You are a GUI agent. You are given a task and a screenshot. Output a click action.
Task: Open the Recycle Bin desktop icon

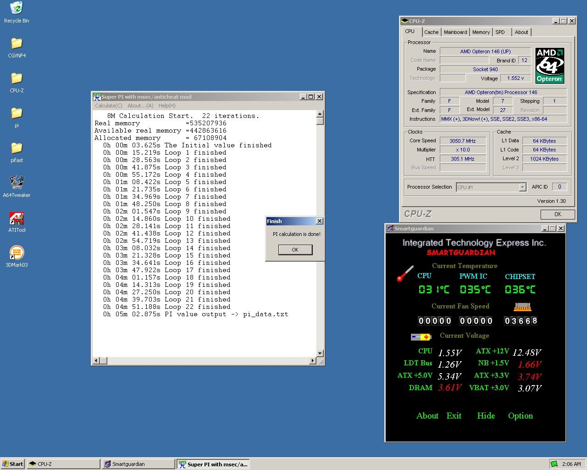coord(17,8)
